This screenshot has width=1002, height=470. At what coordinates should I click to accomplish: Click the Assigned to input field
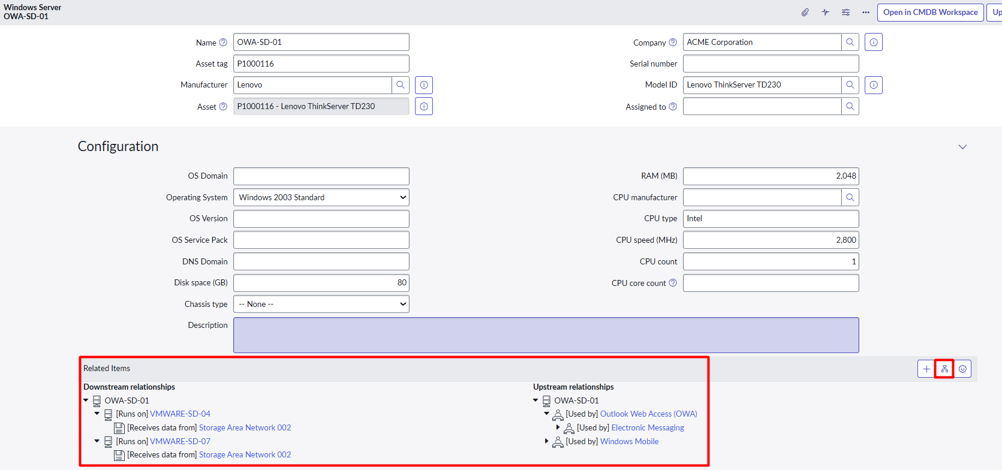point(762,106)
